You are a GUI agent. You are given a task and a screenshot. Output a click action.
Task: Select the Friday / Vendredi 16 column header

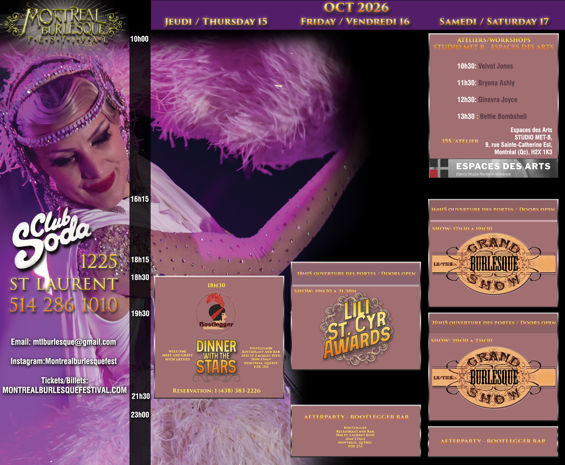tap(355, 21)
